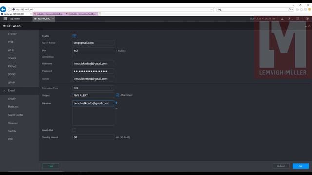Switch to the second pink Gmail inbox tab
This screenshot has height=175, width=312.
(x=48, y=14)
